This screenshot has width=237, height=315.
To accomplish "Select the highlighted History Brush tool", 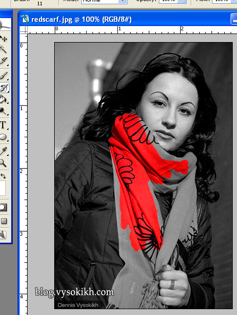I will 4,88.
